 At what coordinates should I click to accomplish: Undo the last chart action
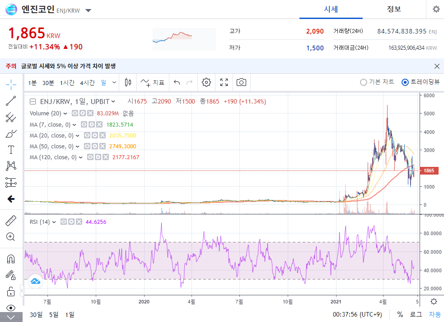tap(177, 82)
